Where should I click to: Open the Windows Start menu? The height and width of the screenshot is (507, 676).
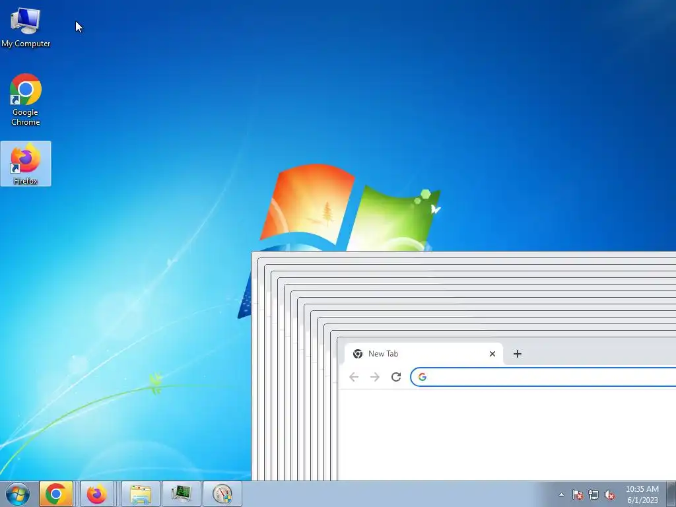pyautogui.click(x=18, y=494)
